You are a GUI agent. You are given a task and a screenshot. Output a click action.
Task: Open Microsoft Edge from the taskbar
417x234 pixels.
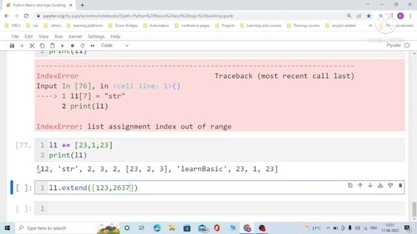point(157,228)
